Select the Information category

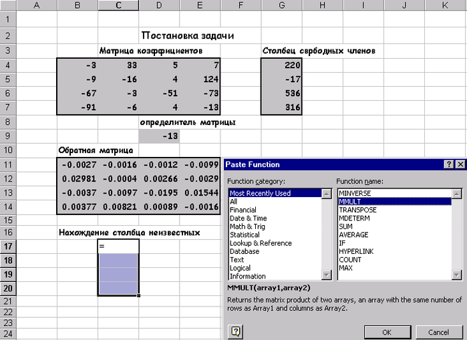(x=275, y=277)
